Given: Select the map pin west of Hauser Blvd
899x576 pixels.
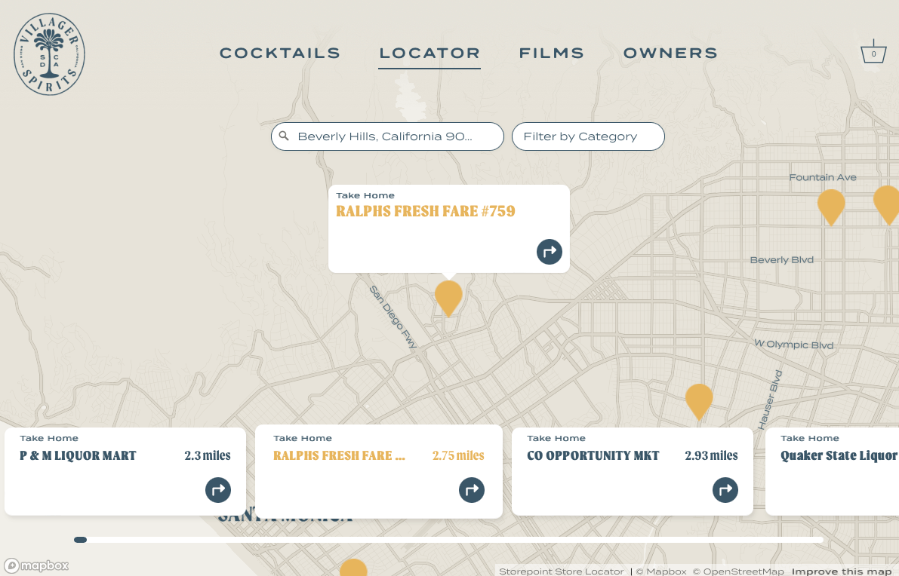Looking at the screenshot, I should click(x=699, y=401).
